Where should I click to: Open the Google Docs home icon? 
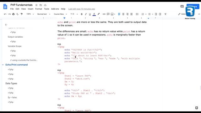[5, 7]
